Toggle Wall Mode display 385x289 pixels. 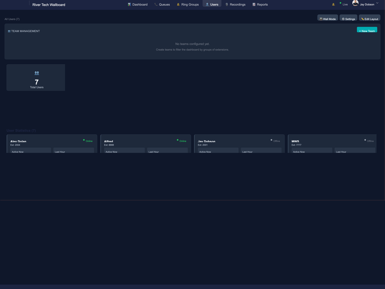[x=327, y=19]
